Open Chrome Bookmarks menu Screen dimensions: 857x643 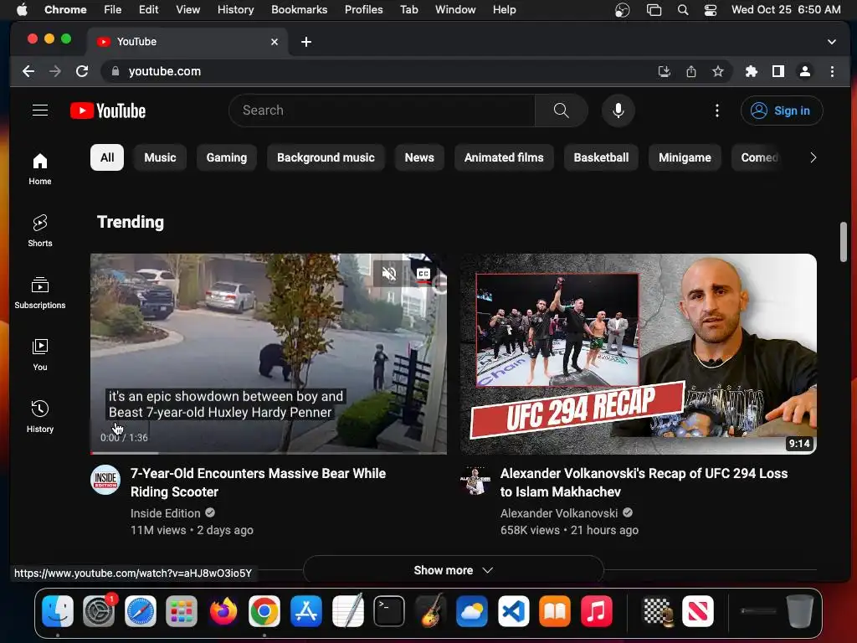click(x=299, y=9)
